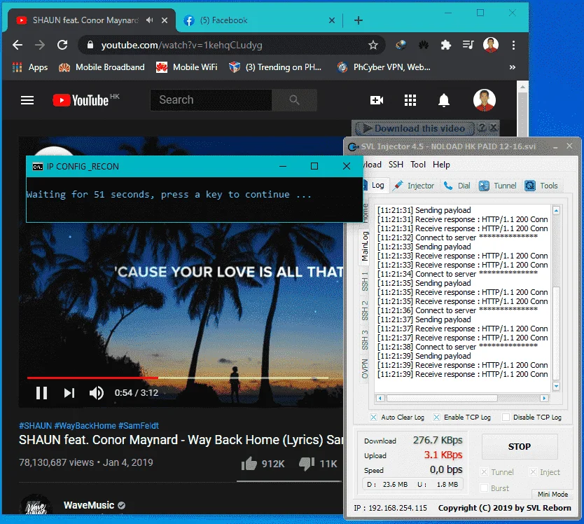This screenshot has height=524, width=584.
Task: Click the log scroll down arrow
Action: (x=556, y=386)
